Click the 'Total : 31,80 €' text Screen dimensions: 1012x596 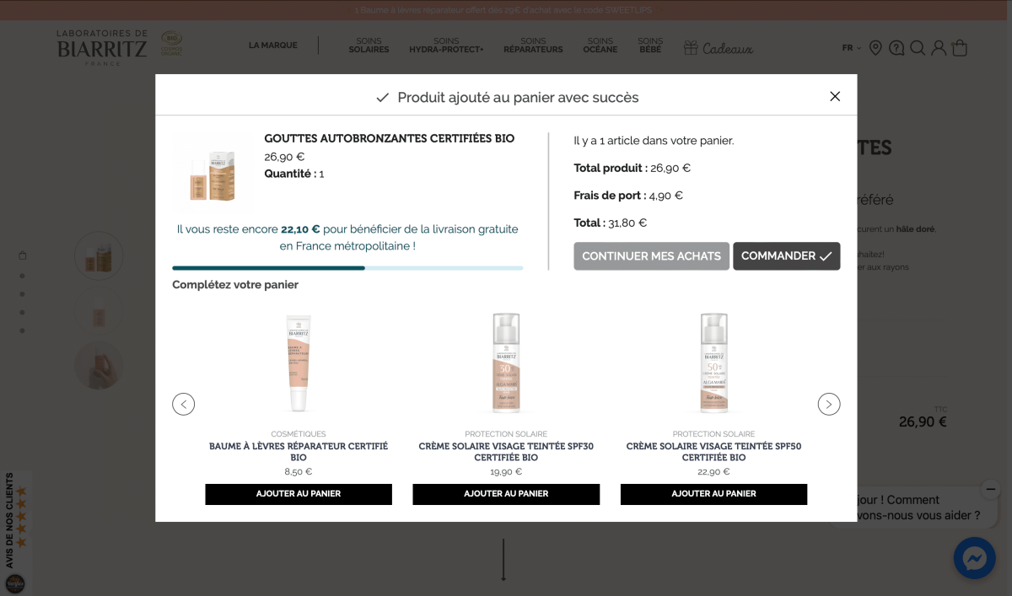tap(611, 223)
